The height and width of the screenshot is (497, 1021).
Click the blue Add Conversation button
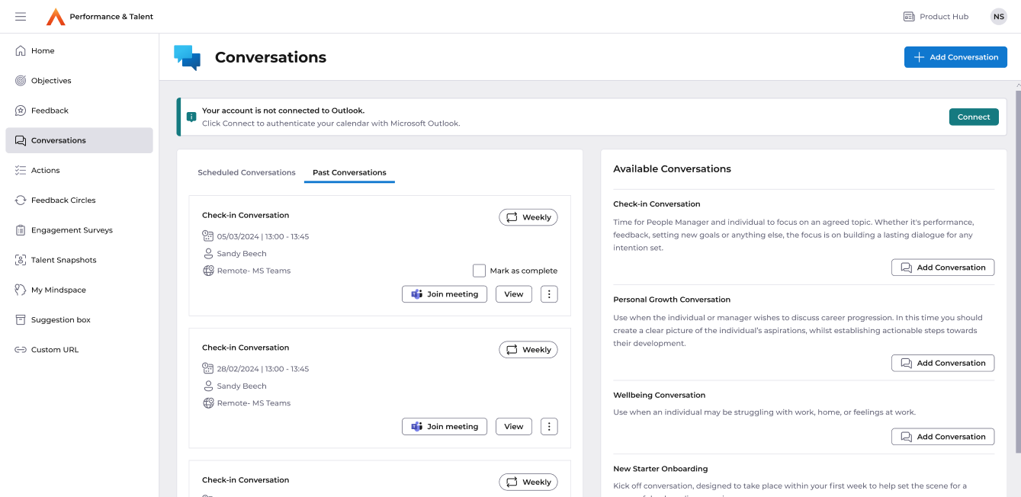pyautogui.click(x=955, y=57)
